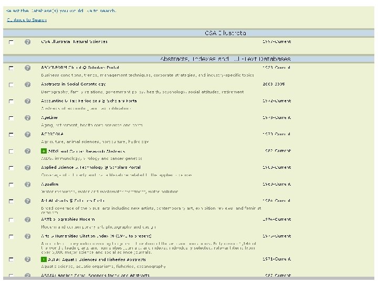Click the AgeLine database name
This screenshot has width=378, height=283.
(49, 117)
